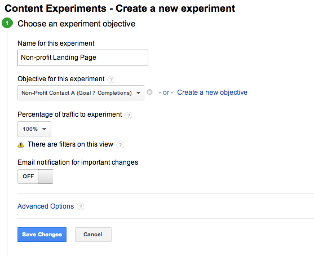The image size is (314, 256).
Task: Click the Create a new objective link
Action: (213, 92)
